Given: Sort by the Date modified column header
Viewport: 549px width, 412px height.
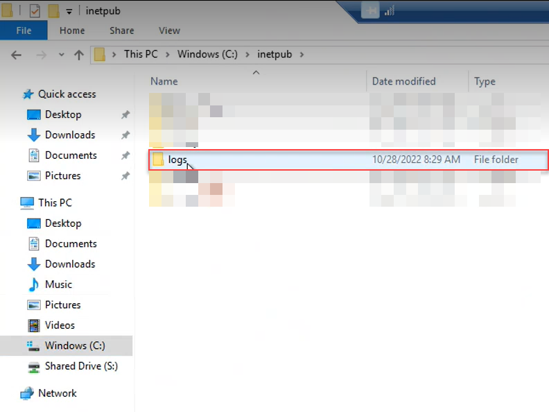Looking at the screenshot, I should tap(403, 81).
